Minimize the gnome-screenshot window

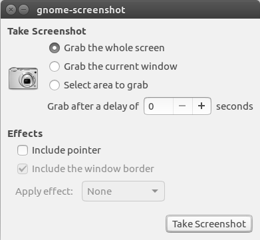coord(23,10)
